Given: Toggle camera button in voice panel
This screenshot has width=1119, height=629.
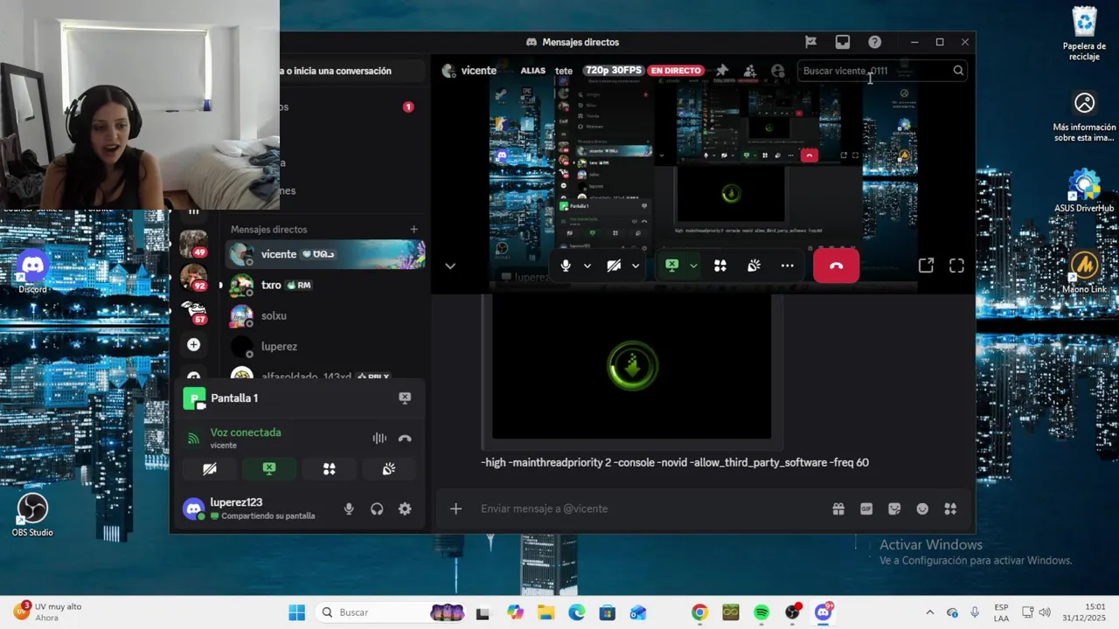Looking at the screenshot, I should pyautogui.click(x=210, y=469).
